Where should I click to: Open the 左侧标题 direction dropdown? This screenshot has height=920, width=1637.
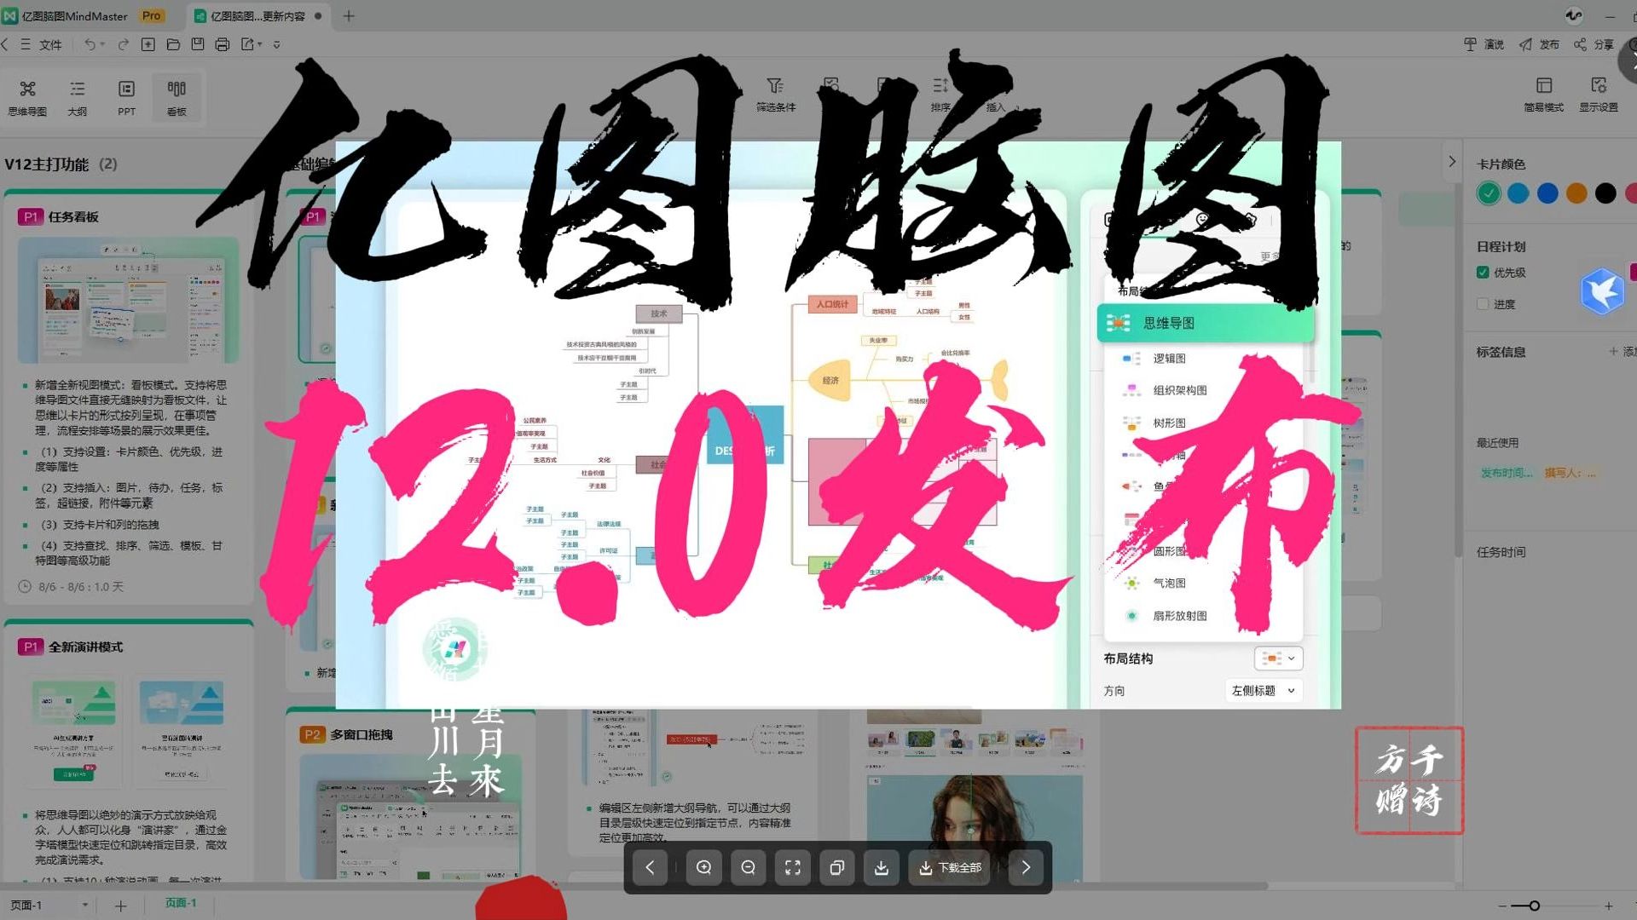(x=1264, y=691)
